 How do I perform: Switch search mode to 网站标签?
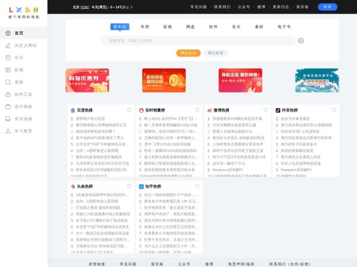[x=215, y=53]
